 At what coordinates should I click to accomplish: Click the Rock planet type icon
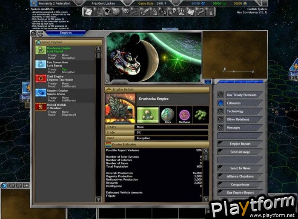tap(168, 115)
